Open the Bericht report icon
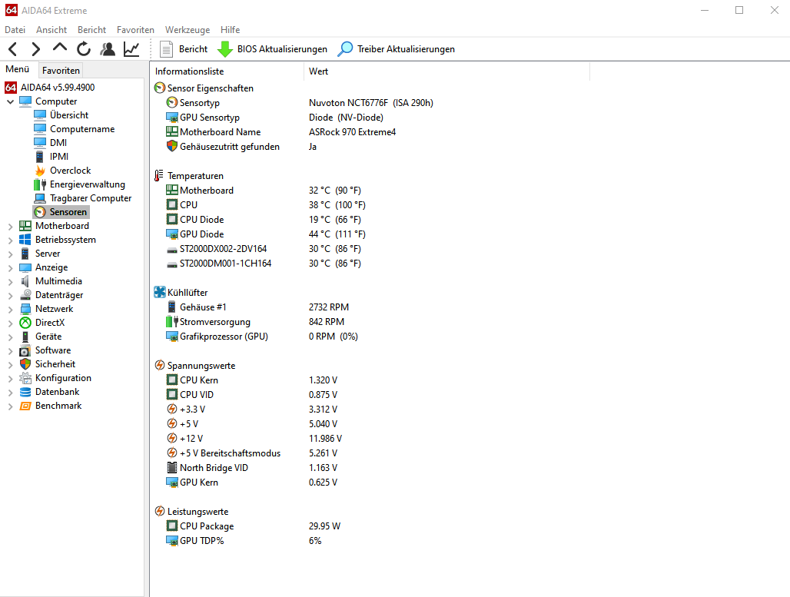 pyautogui.click(x=166, y=49)
